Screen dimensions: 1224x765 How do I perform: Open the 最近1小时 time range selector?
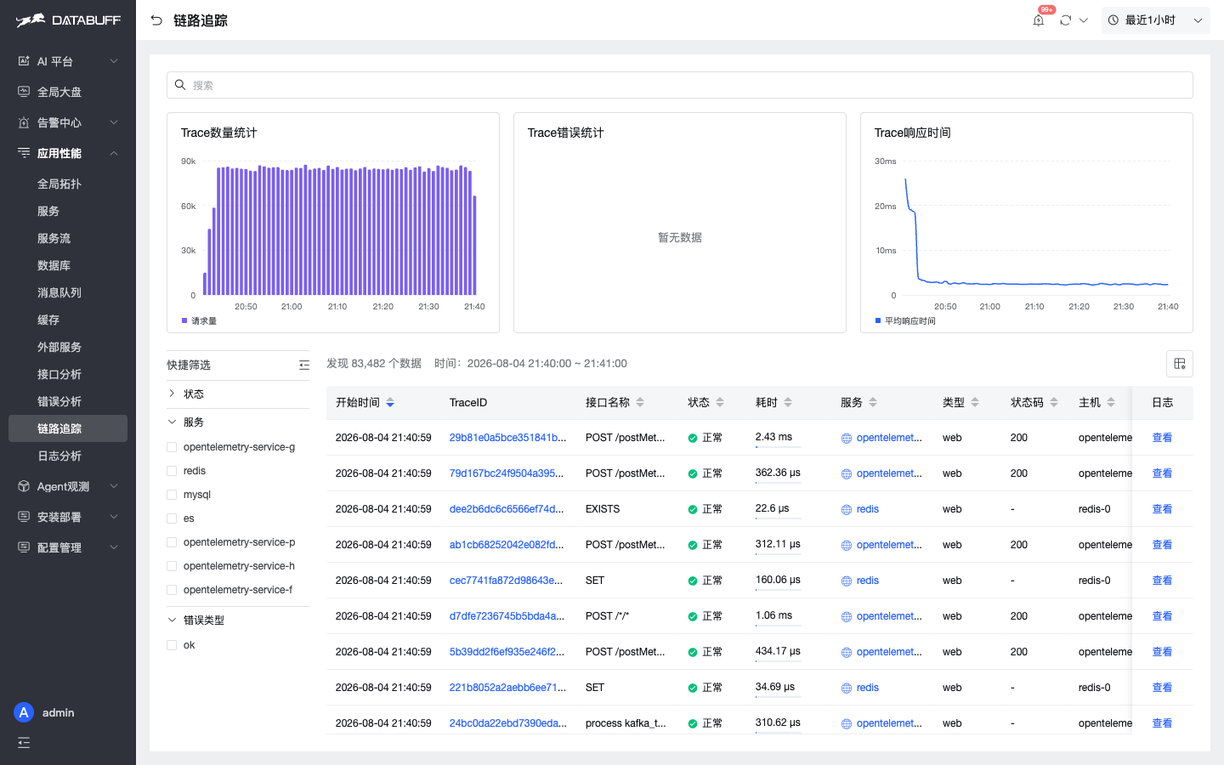point(1156,20)
